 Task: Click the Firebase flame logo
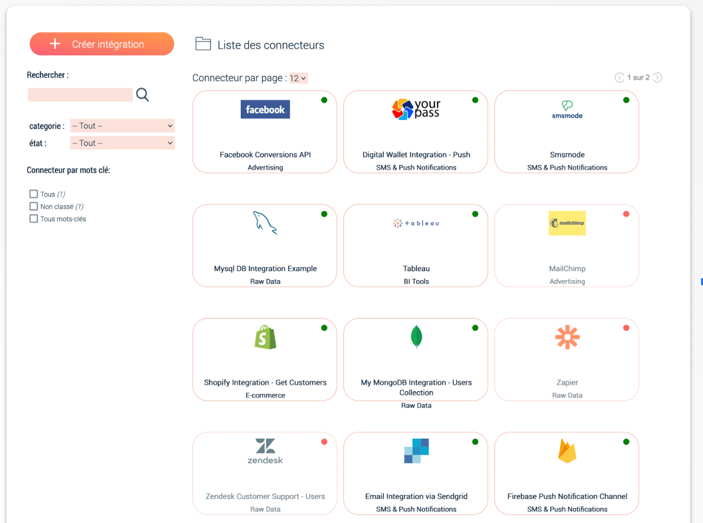(x=567, y=451)
